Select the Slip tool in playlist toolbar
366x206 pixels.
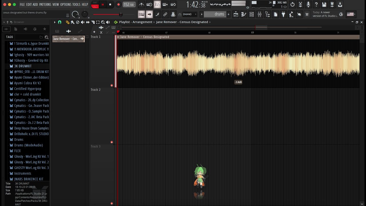pyautogui.click(x=88, y=22)
